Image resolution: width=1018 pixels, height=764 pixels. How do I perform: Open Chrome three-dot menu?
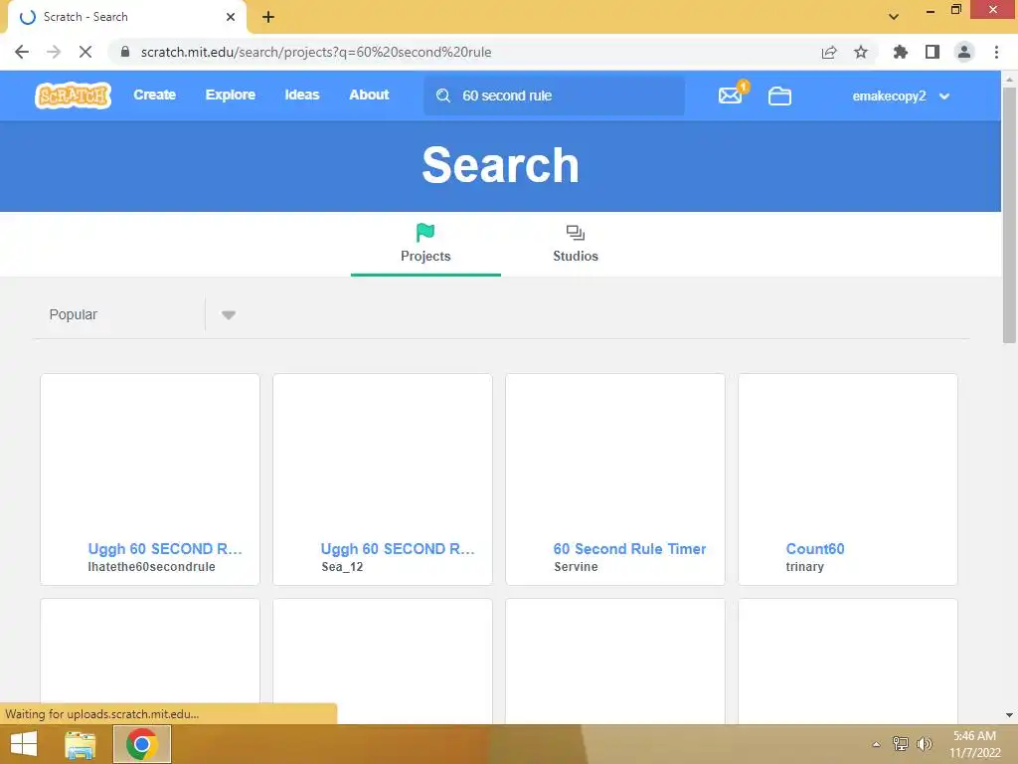coord(996,52)
